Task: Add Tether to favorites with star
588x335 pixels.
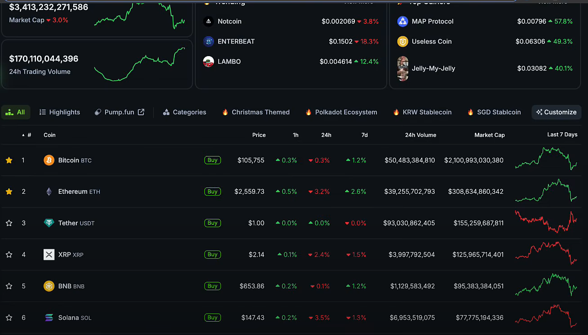Action: coord(9,223)
